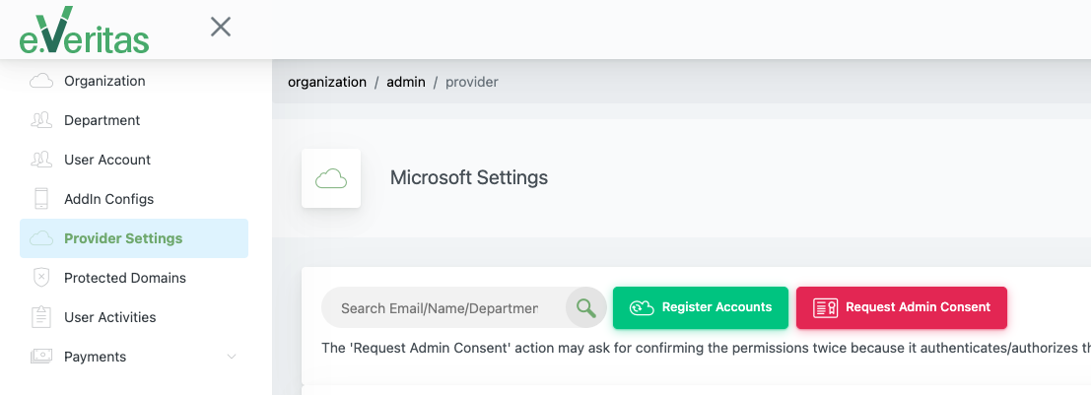1091x395 pixels.
Task: Click the Microsoft Settings cloud tile
Action: click(331, 178)
